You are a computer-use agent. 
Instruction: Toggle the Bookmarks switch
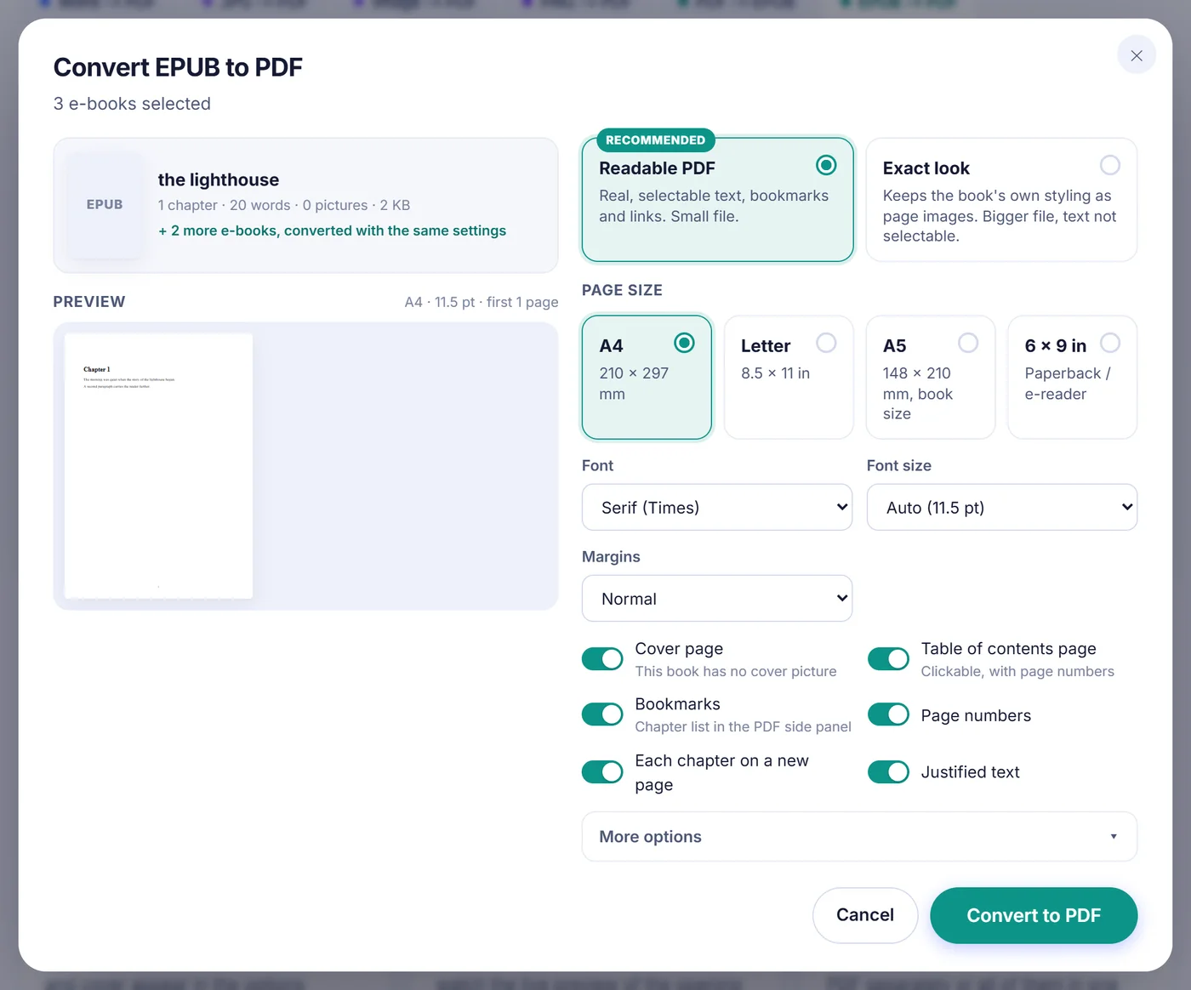602,714
